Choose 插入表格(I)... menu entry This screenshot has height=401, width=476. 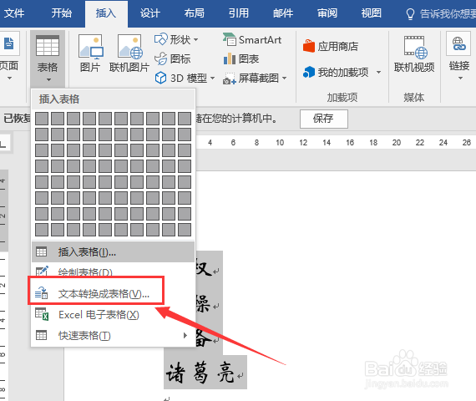coord(113,251)
